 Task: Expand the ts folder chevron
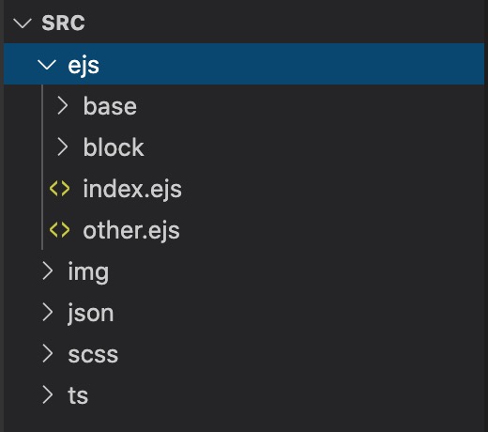(x=47, y=395)
